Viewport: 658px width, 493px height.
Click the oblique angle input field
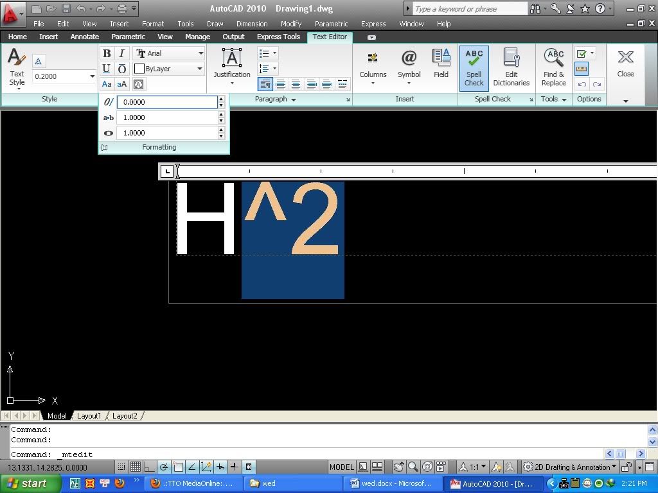coord(167,102)
